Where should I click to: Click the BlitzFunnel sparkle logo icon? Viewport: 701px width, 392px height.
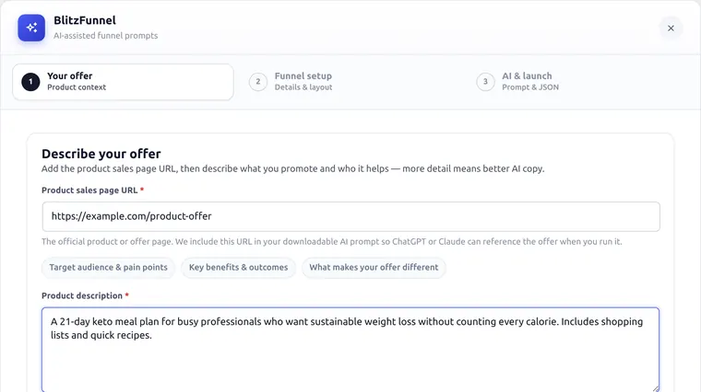coord(31,28)
